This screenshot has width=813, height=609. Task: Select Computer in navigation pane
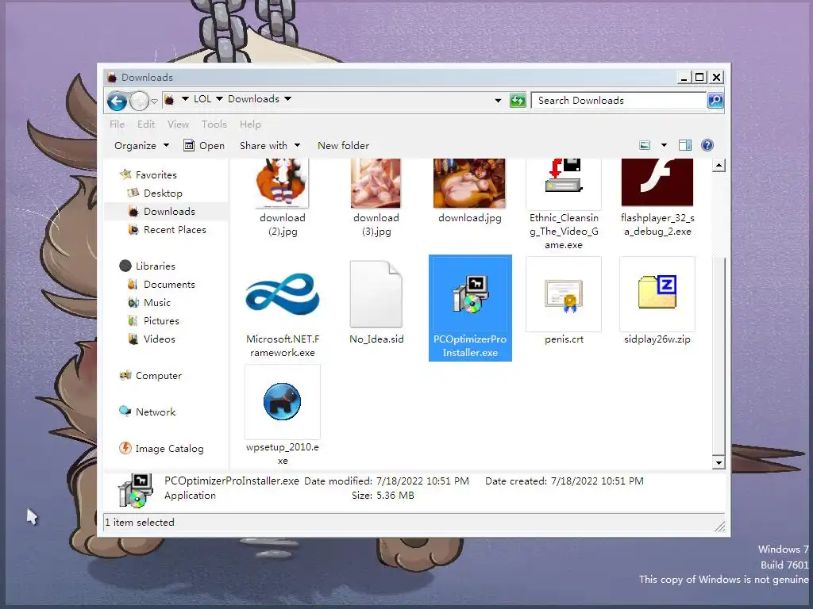158,375
